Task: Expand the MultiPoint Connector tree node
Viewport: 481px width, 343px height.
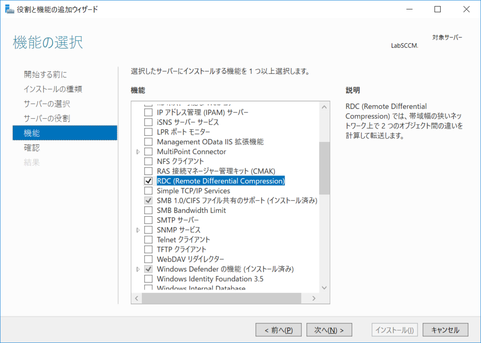Action: click(138, 152)
